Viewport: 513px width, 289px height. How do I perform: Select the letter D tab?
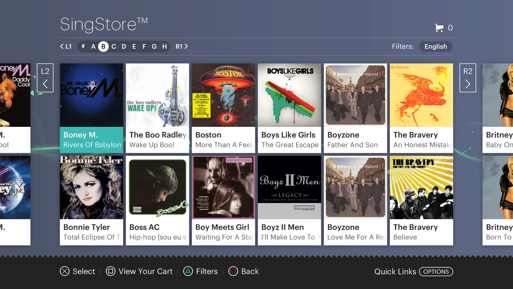coord(124,47)
